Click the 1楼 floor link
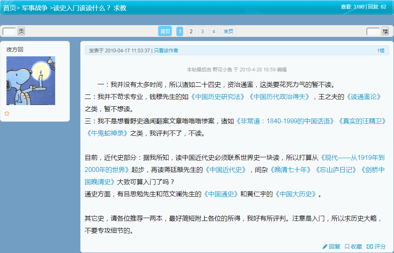 click(381, 50)
